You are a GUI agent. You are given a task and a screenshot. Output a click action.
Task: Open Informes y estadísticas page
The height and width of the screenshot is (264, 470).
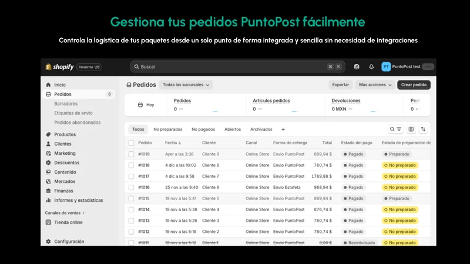click(79, 200)
